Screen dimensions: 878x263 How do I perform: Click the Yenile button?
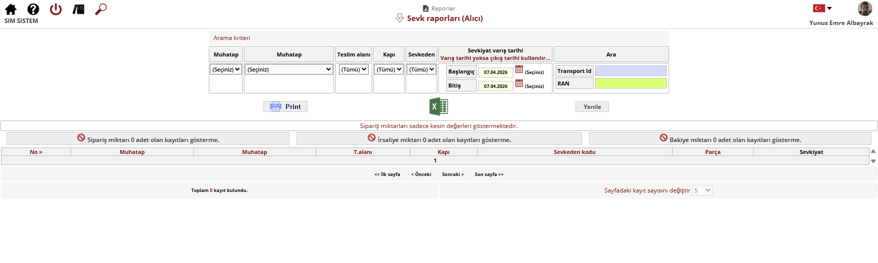(x=592, y=107)
